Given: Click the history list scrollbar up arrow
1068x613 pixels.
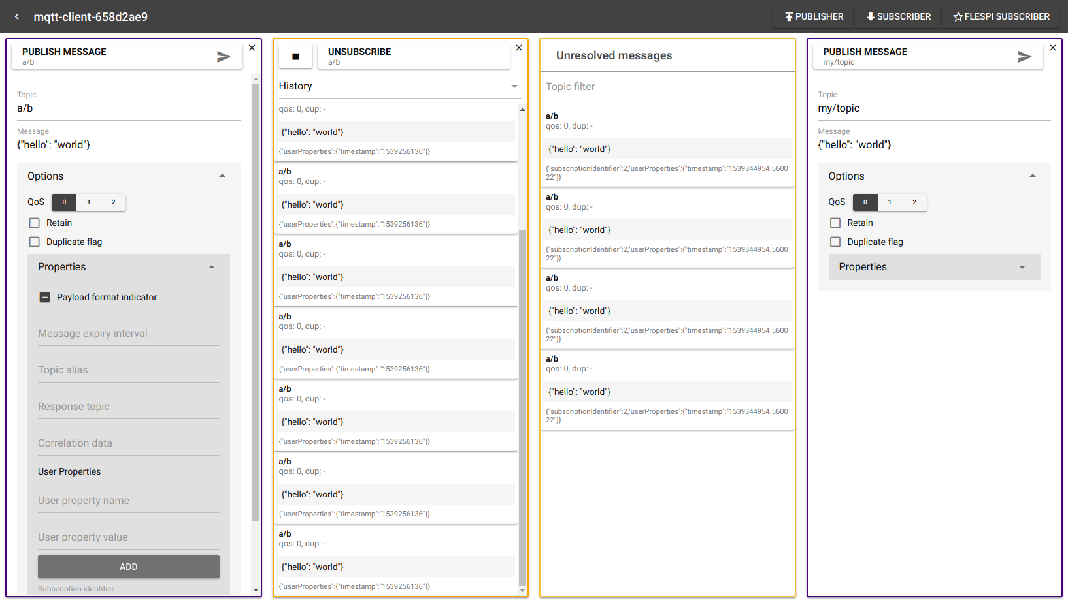Looking at the screenshot, I should click(x=522, y=109).
